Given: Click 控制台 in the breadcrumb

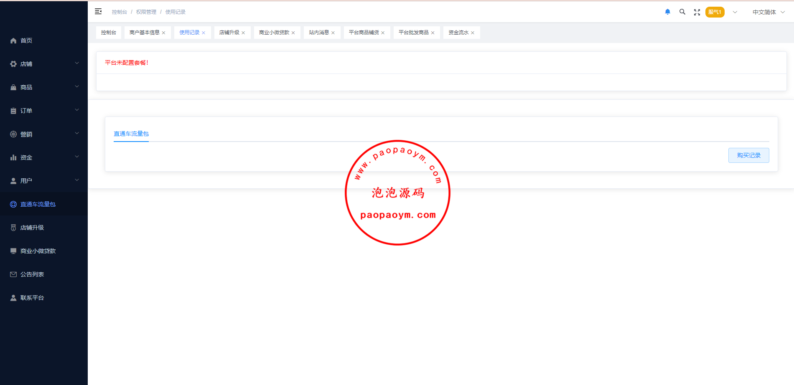Looking at the screenshot, I should click(119, 12).
